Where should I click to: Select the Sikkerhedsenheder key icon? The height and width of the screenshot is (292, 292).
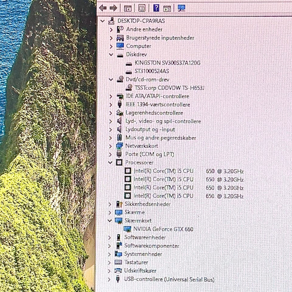click(119, 204)
